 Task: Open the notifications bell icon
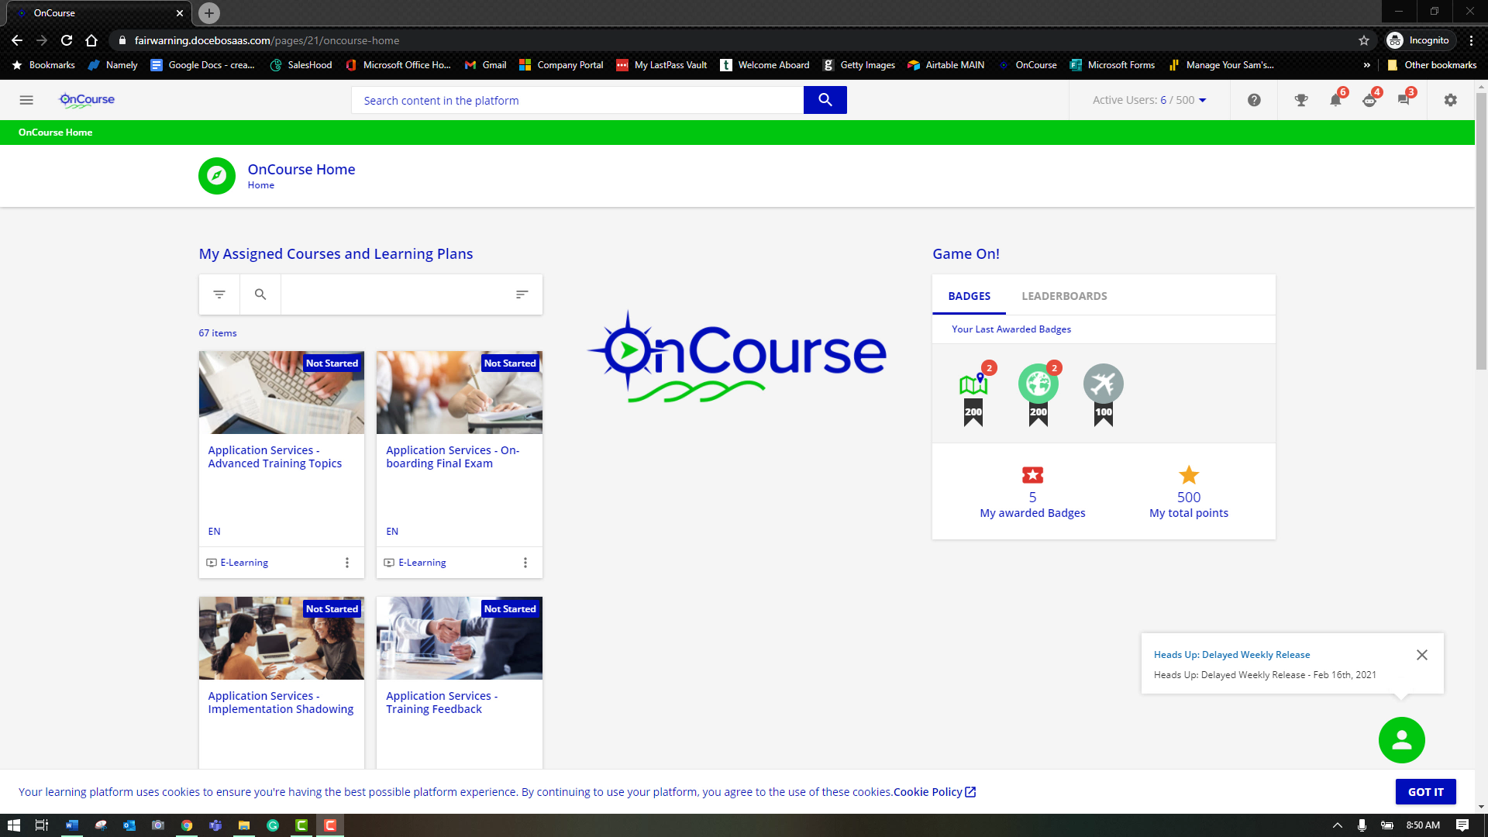(1335, 100)
